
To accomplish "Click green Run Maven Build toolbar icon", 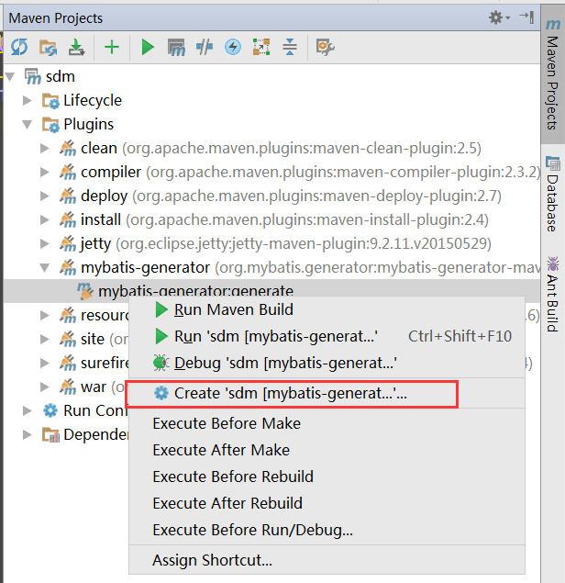I will 148,47.
